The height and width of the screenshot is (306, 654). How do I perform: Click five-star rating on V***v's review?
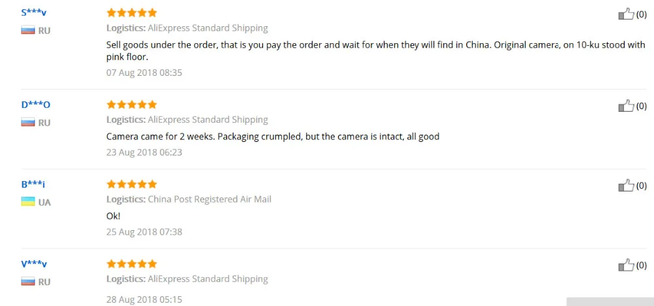(x=131, y=264)
